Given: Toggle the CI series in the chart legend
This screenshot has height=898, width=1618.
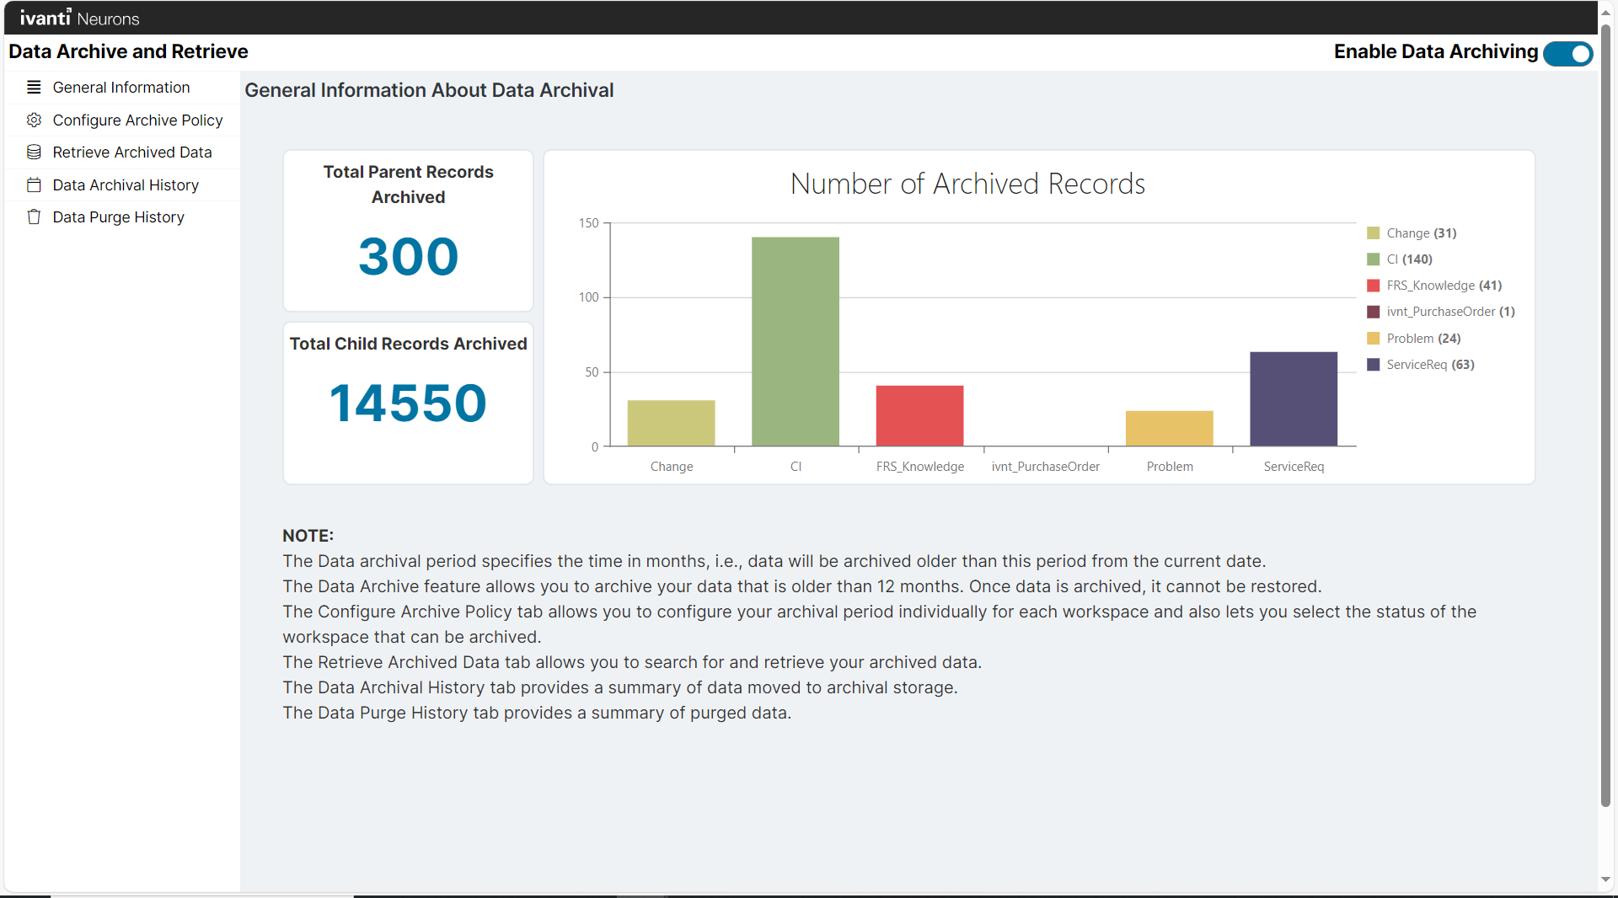Looking at the screenshot, I should 1401,259.
